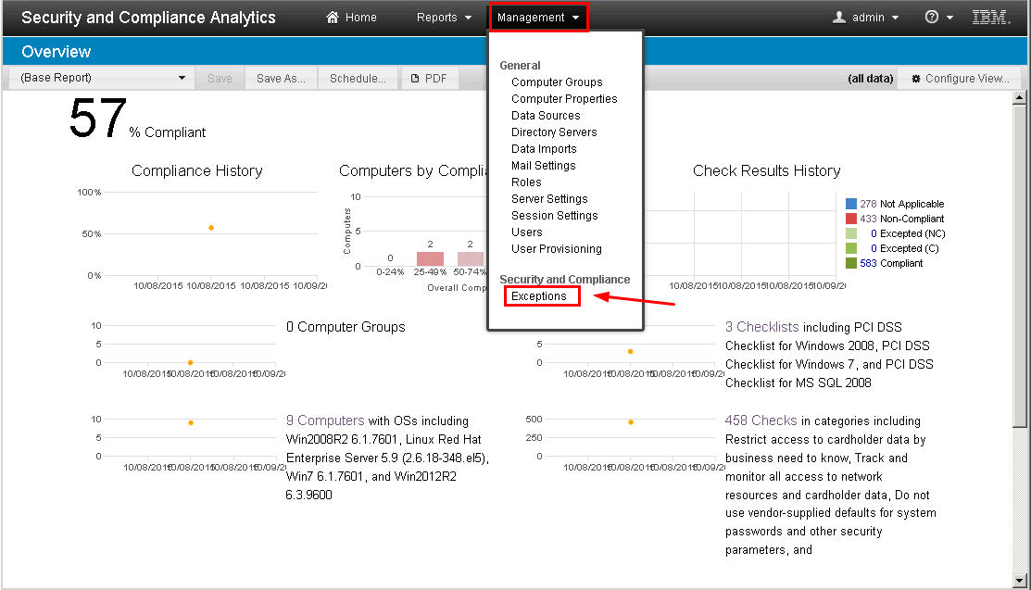Viewport: 1031px width, 590px height.
Task: Click the 0 Computer Groups text
Action: pos(346,327)
